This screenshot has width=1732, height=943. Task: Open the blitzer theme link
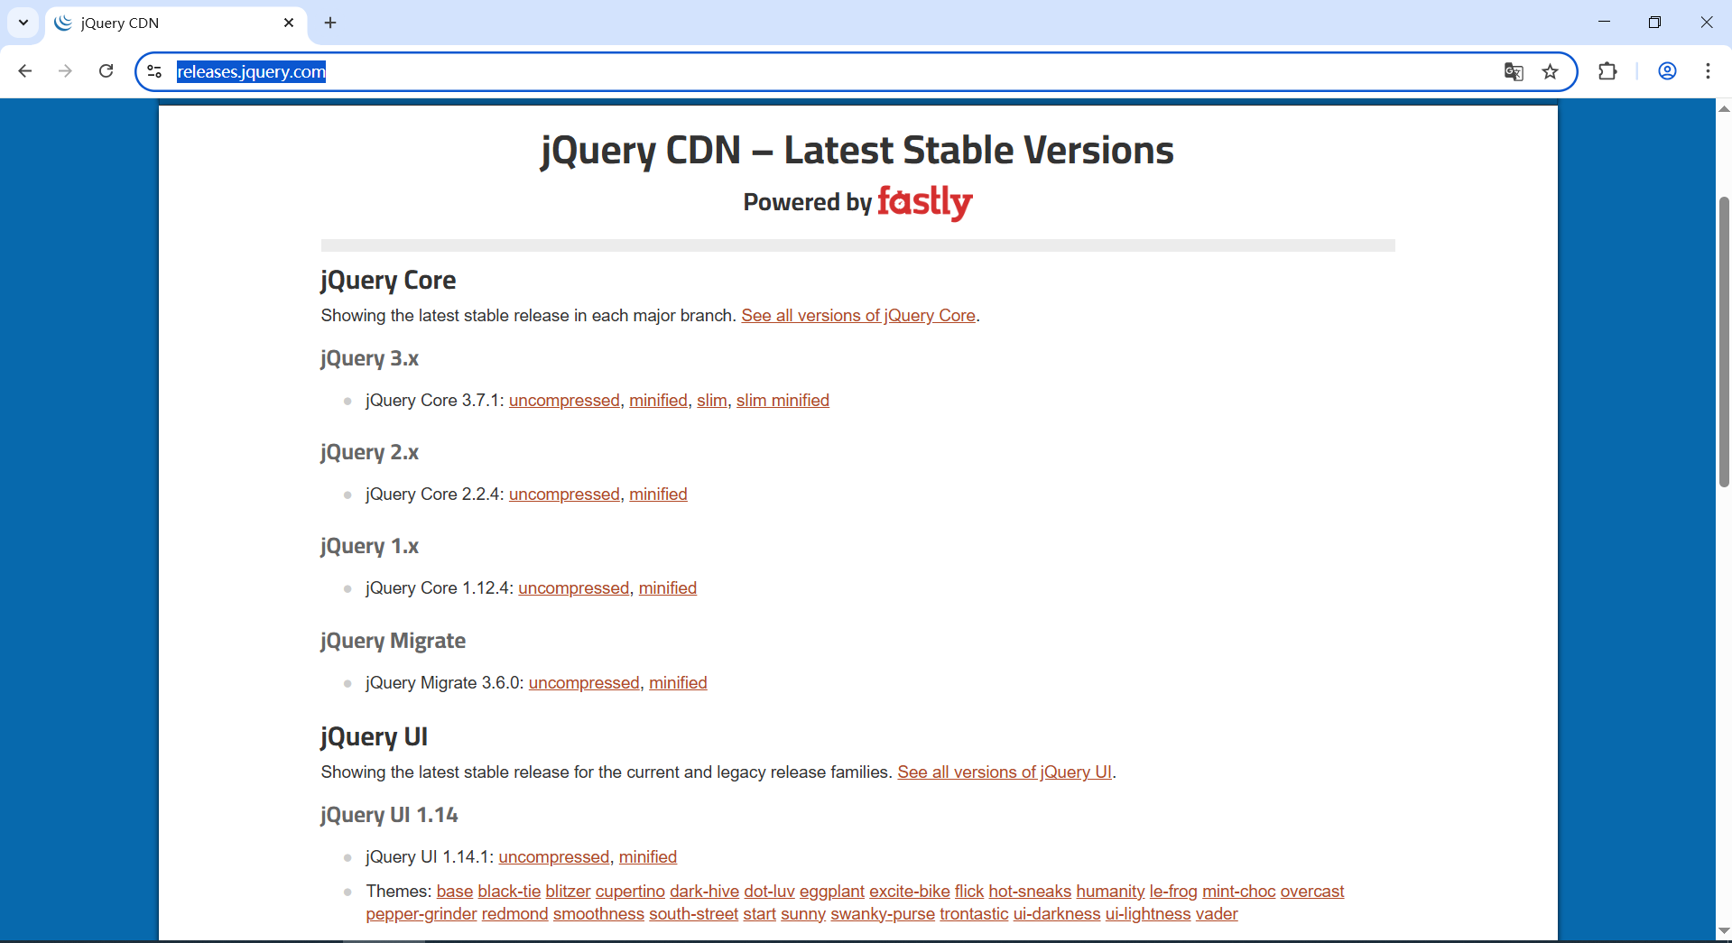coord(568,892)
